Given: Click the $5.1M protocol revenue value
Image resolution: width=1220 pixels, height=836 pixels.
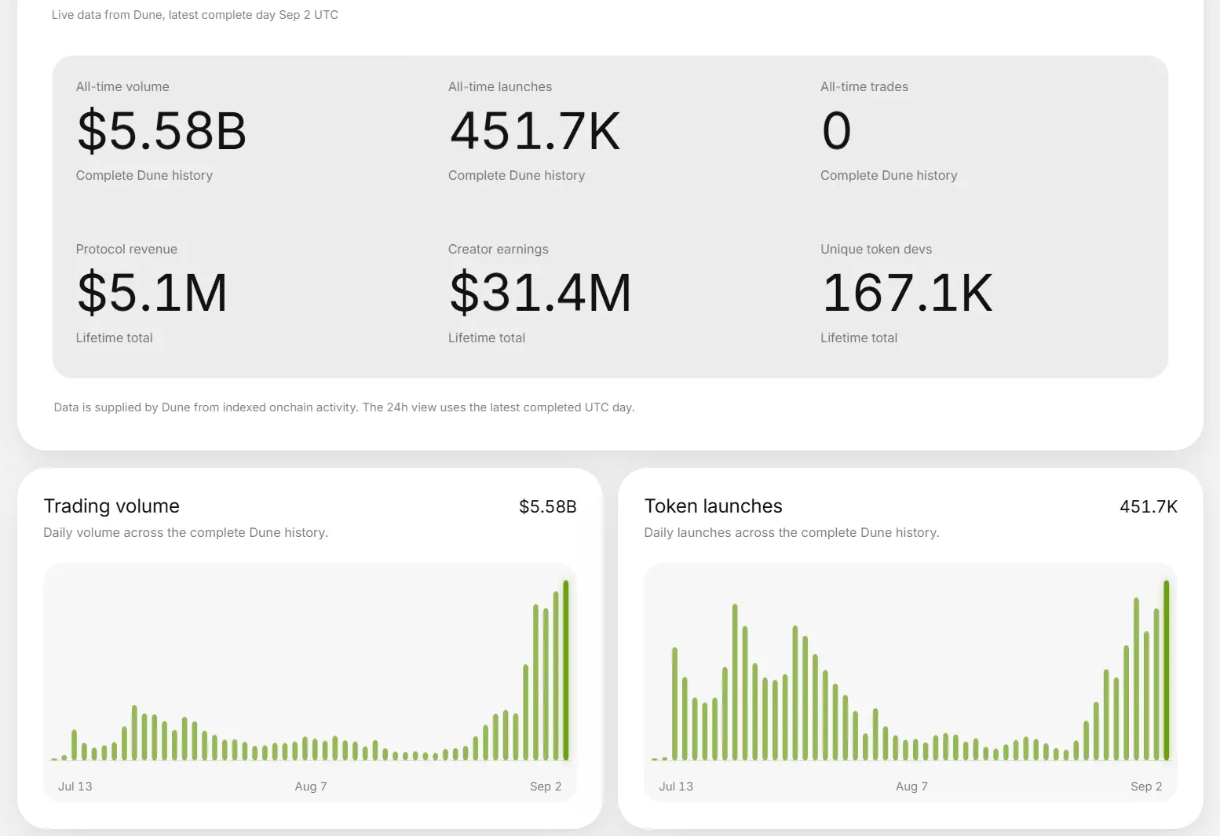Looking at the screenshot, I should 152,293.
